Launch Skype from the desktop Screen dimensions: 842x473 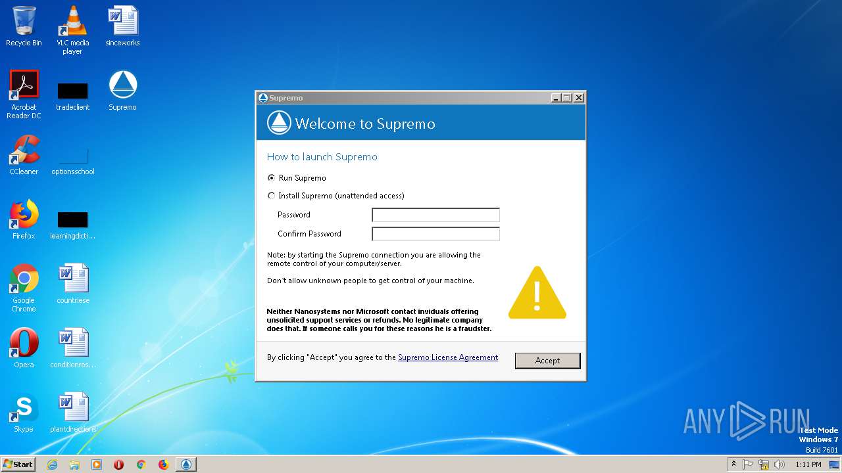[x=24, y=413]
